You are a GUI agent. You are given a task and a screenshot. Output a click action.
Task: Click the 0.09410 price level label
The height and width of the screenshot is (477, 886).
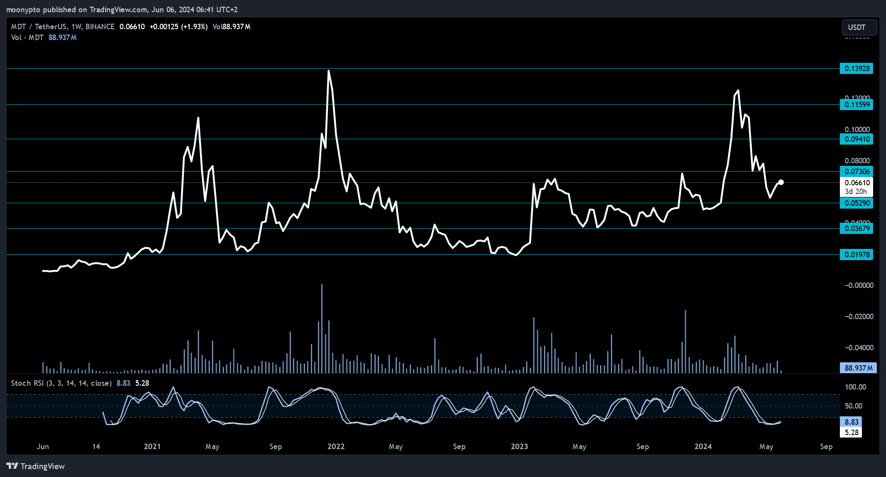pos(856,139)
